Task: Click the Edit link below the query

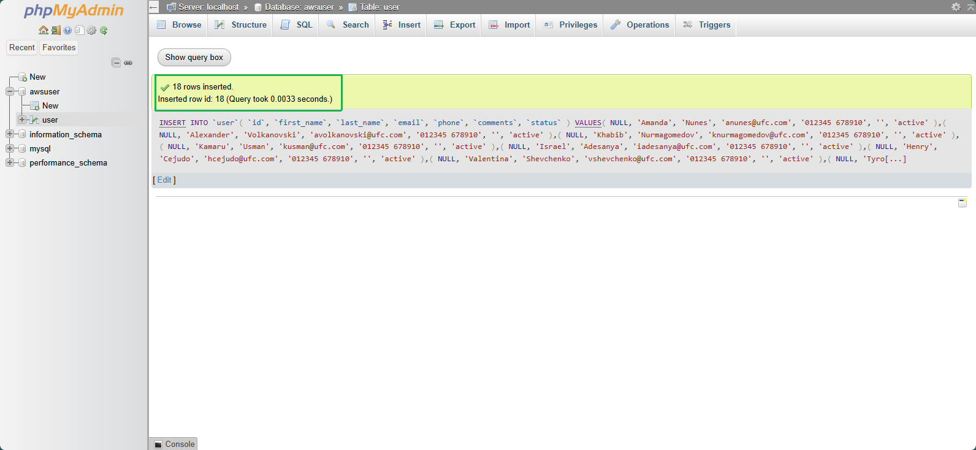Action: [x=164, y=180]
